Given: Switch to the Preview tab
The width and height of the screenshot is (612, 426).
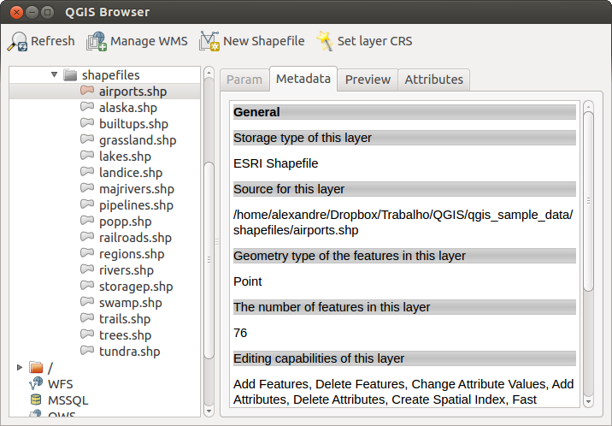Looking at the screenshot, I should click(x=368, y=80).
